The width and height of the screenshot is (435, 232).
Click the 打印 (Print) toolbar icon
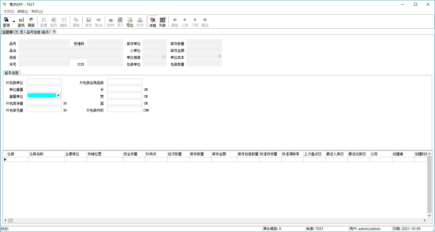pyautogui.click(x=140, y=22)
